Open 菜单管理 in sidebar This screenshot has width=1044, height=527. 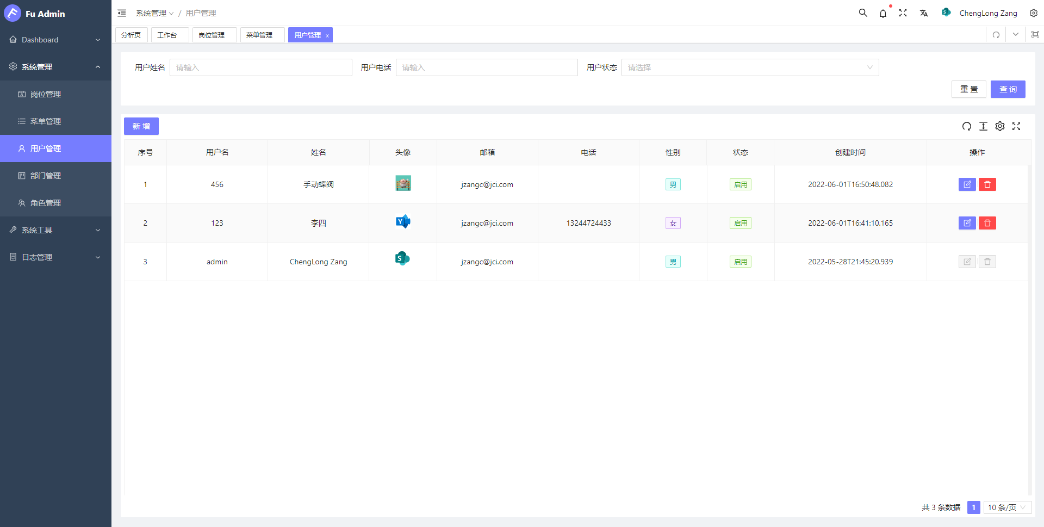pyautogui.click(x=55, y=121)
